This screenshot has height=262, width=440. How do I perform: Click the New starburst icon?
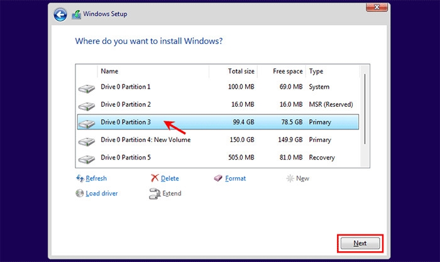click(290, 178)
